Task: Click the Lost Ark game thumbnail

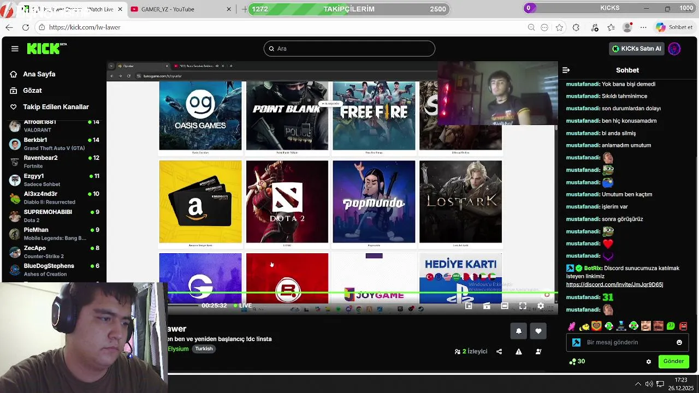Action: coord(460,201)
